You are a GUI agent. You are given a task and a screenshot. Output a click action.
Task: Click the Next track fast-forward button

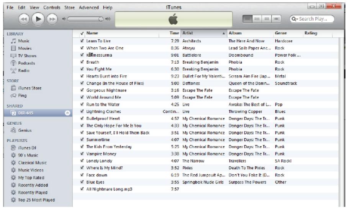click(x=52, y=19)
